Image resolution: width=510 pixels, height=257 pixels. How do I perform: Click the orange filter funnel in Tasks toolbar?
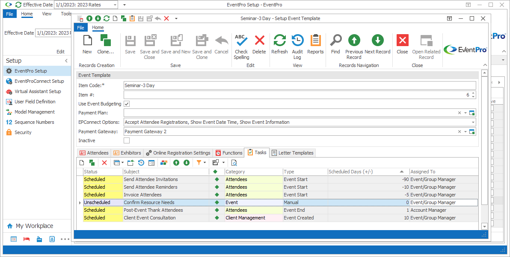pos(199,163)
